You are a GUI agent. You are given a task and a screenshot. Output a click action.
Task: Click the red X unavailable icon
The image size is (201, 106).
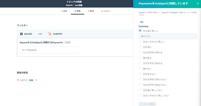coord(18,80)
